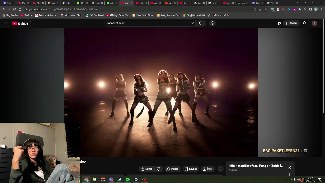Open the YouTube bookmark
Screen dimensions: 325x183
click(27, 15)
